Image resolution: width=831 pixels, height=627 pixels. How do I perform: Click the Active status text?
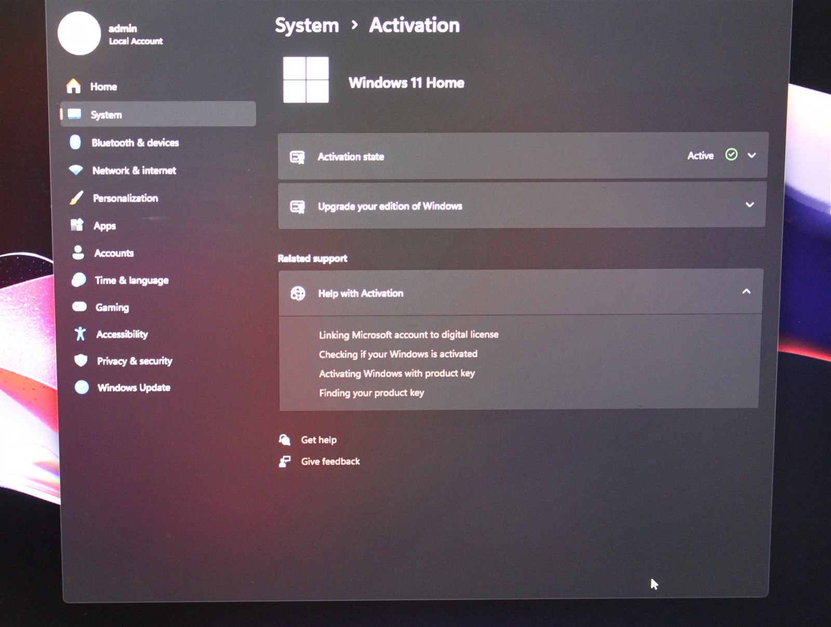(x=701, y=156)
